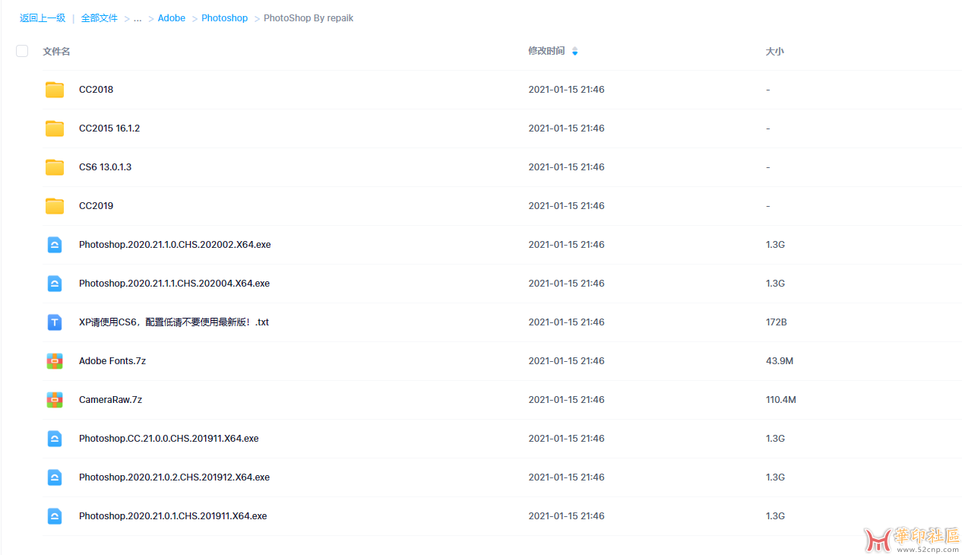Image resolution: width=962 pixels, height=555 pixels.
Task: Select file name Adobe Fonts.7z
Action: point(112,361)
